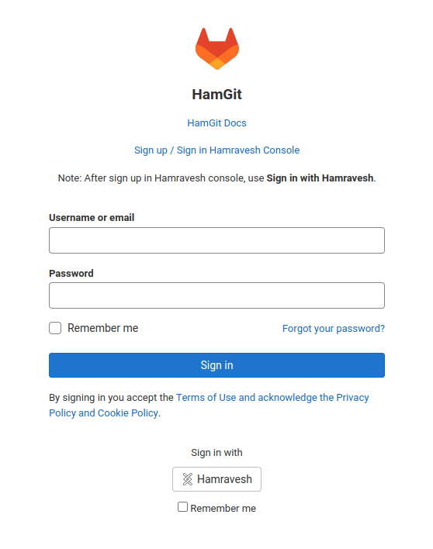Click the HamGit heading text
This screenshot has width=433, height=549.
(216, 95)
